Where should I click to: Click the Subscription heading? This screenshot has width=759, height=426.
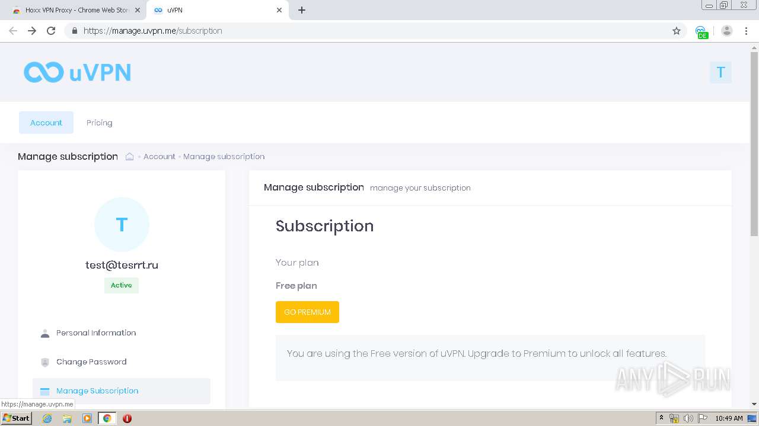point(325,226)
